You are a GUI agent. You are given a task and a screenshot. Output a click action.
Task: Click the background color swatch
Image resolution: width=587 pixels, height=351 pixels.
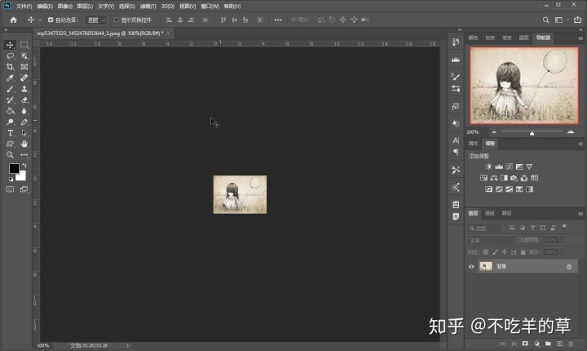coord(22,176)
